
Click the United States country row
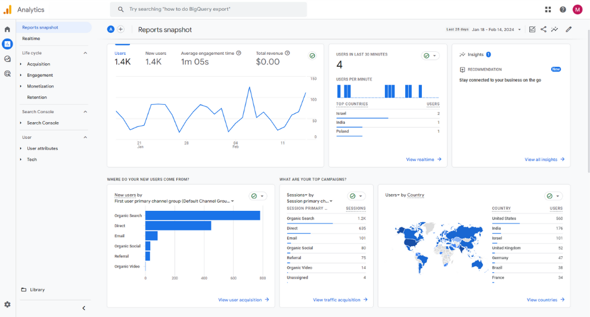pyautogui.click(x=527, y=219)
